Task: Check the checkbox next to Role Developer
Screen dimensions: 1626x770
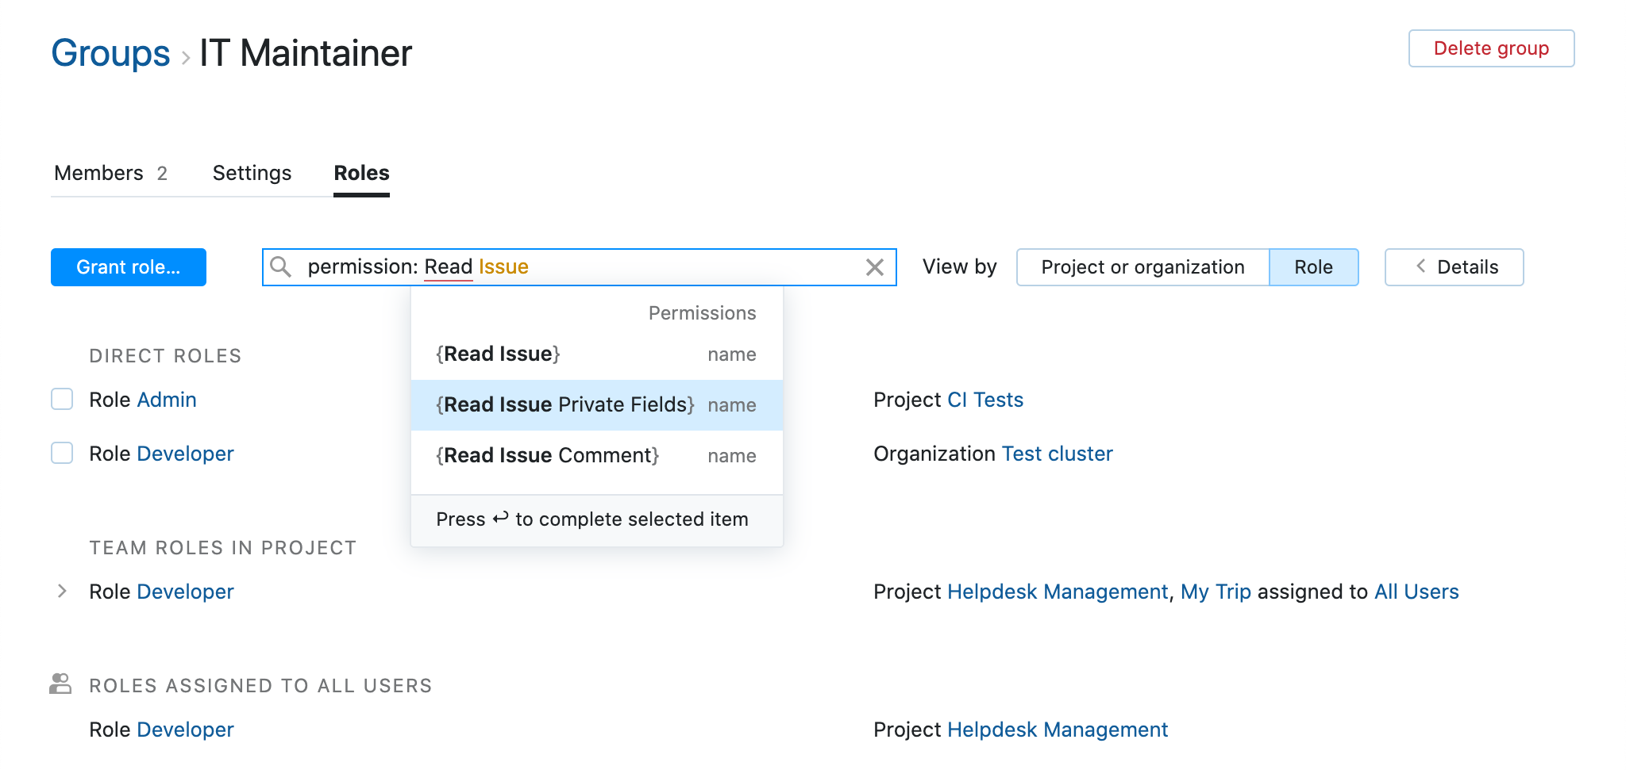Action: click(61, 453)
